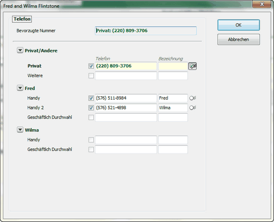Screen dimensions: 274x222
Task: Collapse the Wilma section
Action: point(20,130)
